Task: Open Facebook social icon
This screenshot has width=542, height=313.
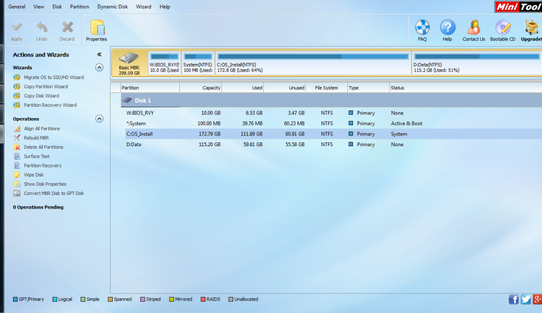Action: point(513,299)
